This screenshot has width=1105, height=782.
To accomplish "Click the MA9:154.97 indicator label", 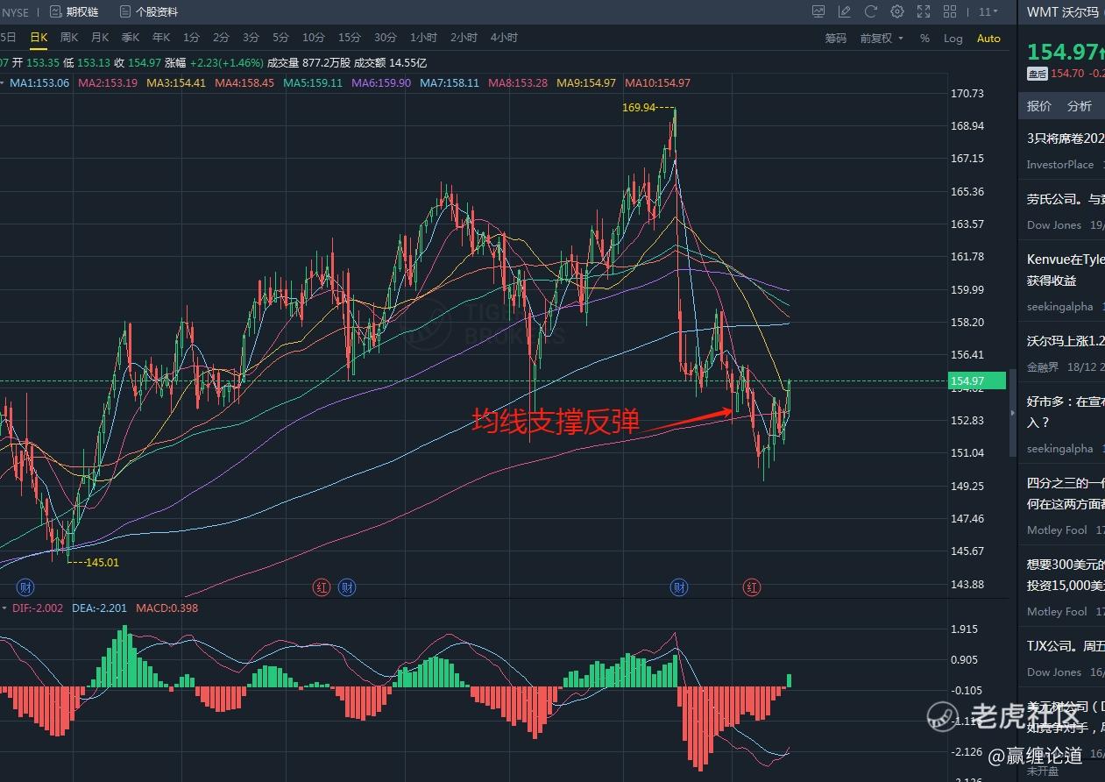I will click(x=586, y=83).
